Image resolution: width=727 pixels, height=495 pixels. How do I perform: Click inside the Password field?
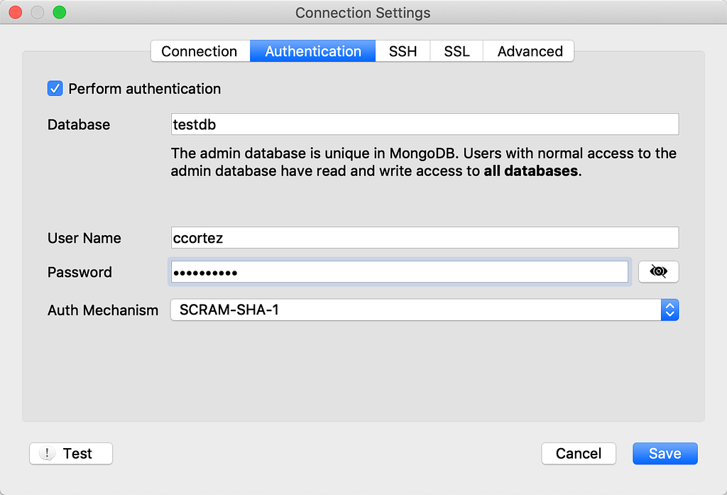click(399, 272)
